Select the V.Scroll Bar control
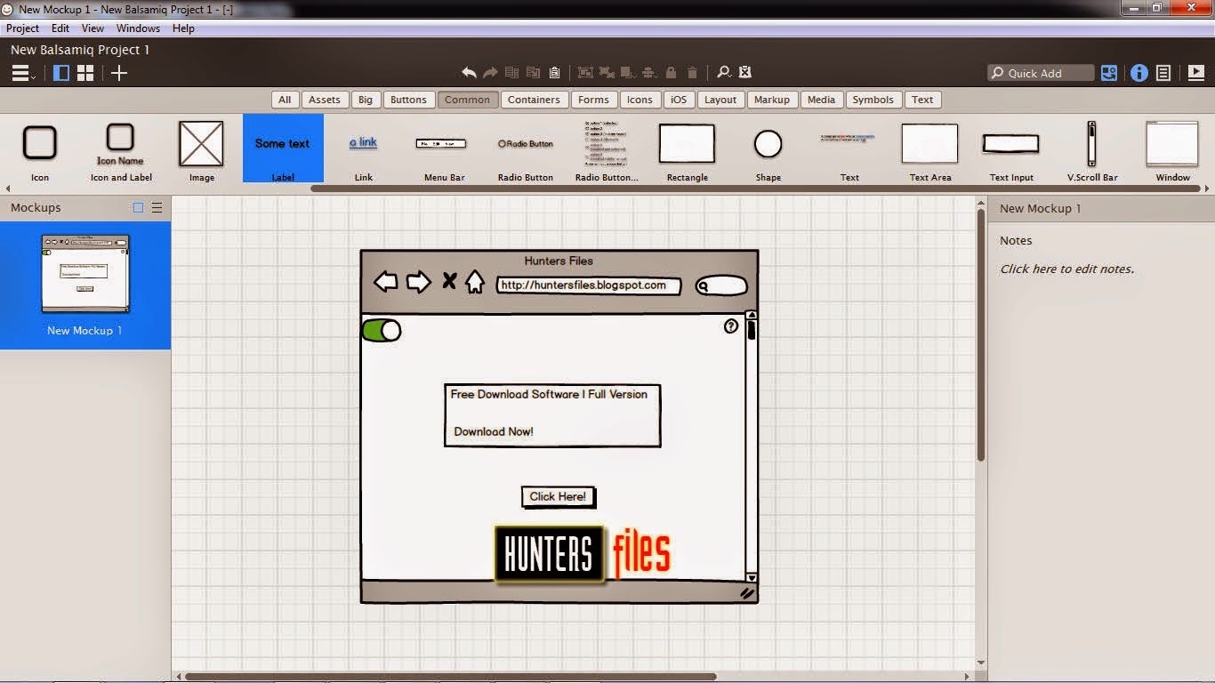Screen dimensions: 1215x683 tap(1092, 152)
